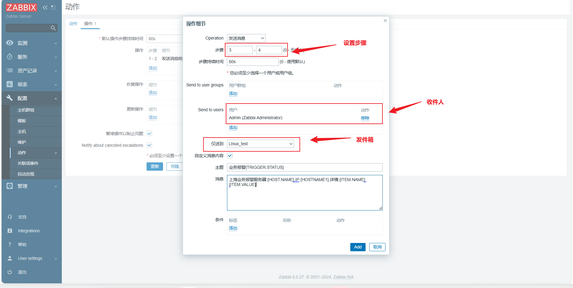Click the kiosk mode icon beside logo
Image resolution: width=573 pixels, height=288 pixels.
coord(53,7)
